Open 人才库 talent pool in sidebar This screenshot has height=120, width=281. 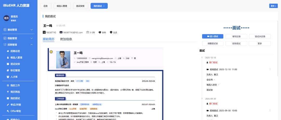tap(12, 77)
